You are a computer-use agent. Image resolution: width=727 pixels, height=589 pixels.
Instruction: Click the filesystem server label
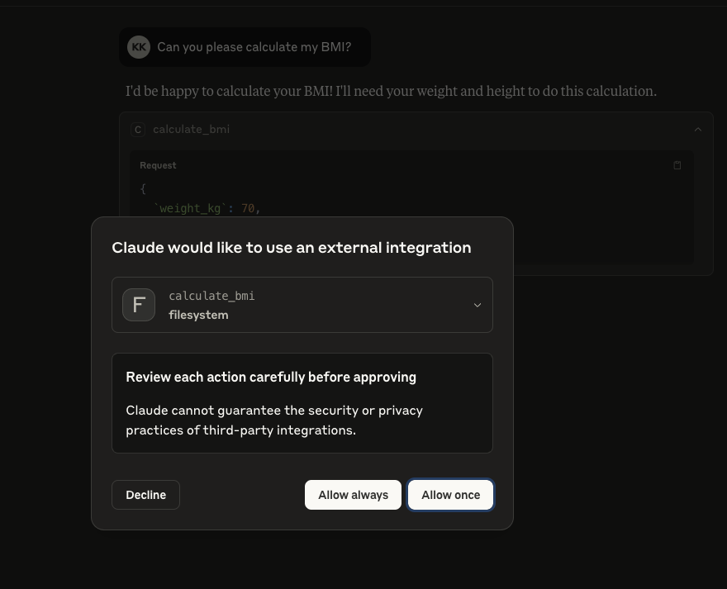coord(198,315)
